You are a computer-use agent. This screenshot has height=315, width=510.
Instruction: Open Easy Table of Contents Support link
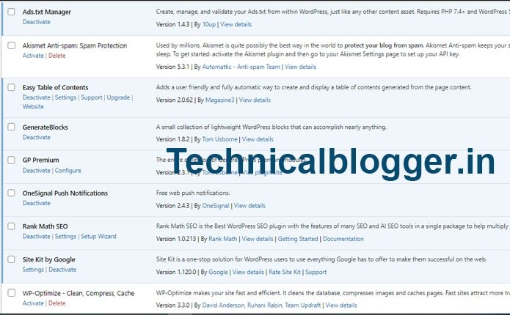[x=92, y=97]
